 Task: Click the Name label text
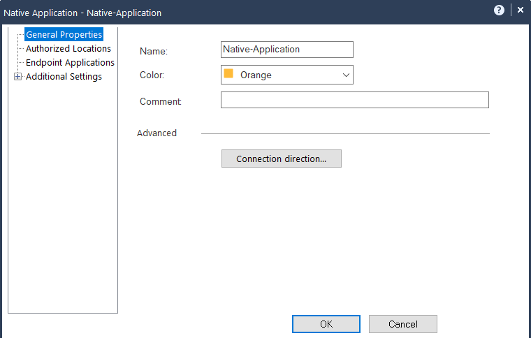pyautogui.click(x=159, y=51)
